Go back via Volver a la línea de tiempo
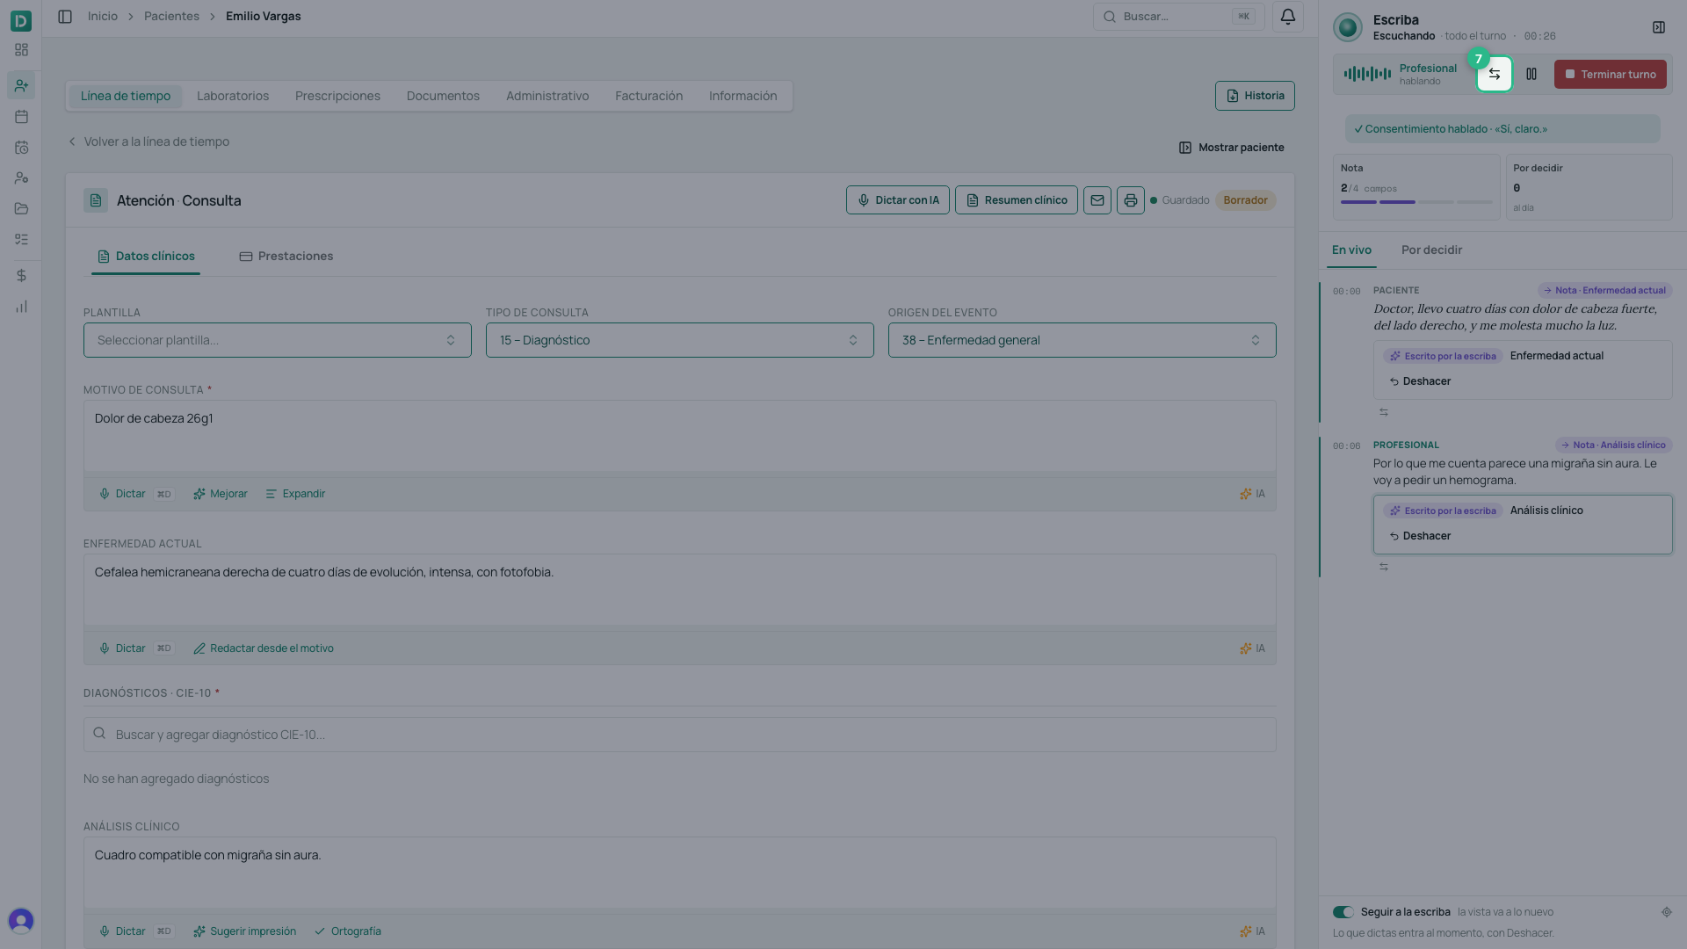This screenshot has width=1687, height=949. [148, 141]
